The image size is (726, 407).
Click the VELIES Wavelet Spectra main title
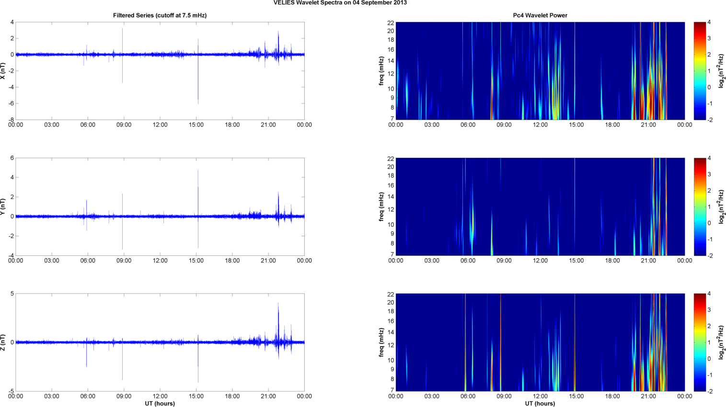pos(340,3)
